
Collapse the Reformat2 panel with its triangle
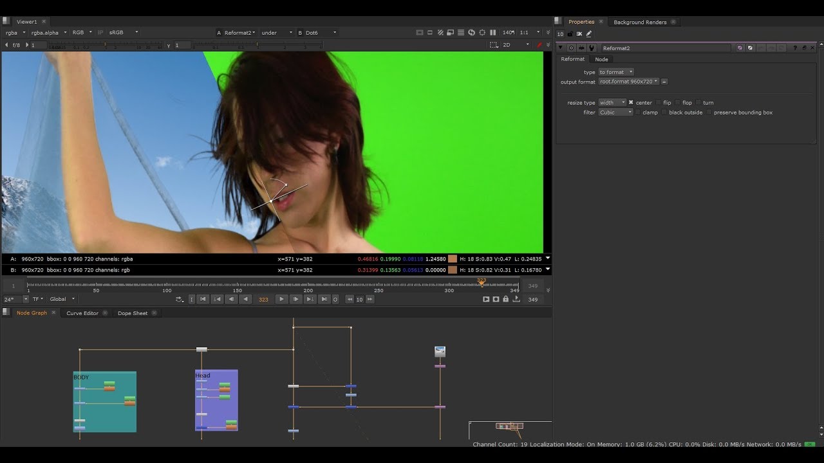[x=561, y=48]
